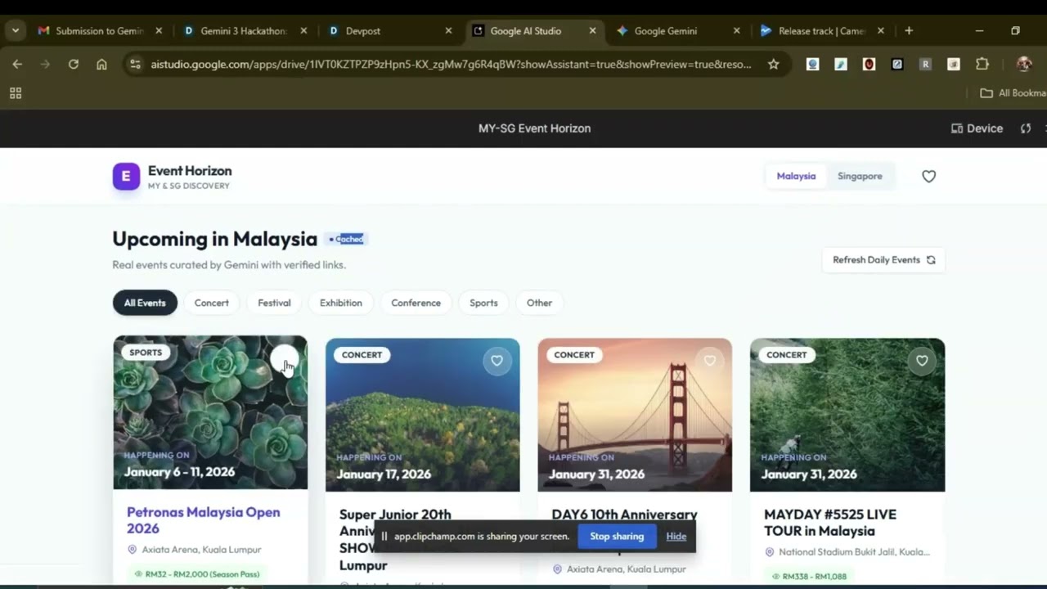View site information icon in address bar
Screen dimensions: 1047x589
(x=135, y=64)
